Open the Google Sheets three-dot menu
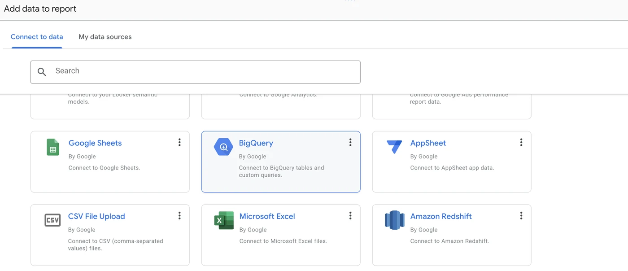Viewport: 628px width, 271px height. pos(179,142)
